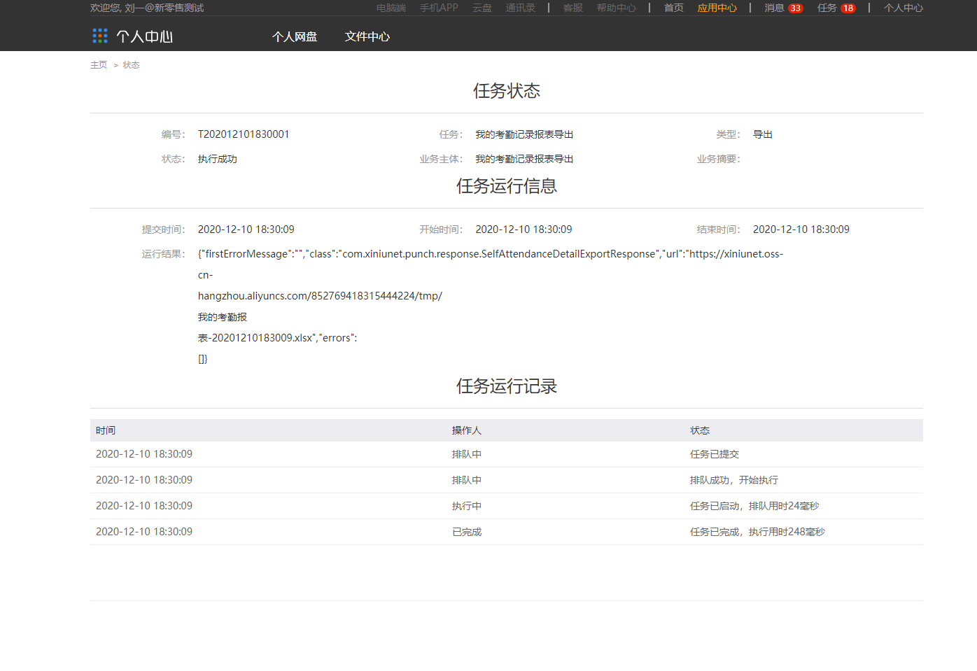This screenshot has height=671, width=977.
Task: Click the 消息 badge showing 33
Action: 796,8
